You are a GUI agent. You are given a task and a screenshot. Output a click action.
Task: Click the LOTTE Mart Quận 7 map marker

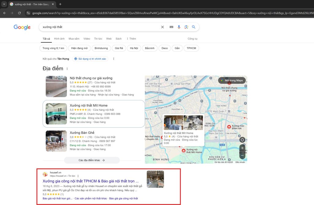[229, 111]
